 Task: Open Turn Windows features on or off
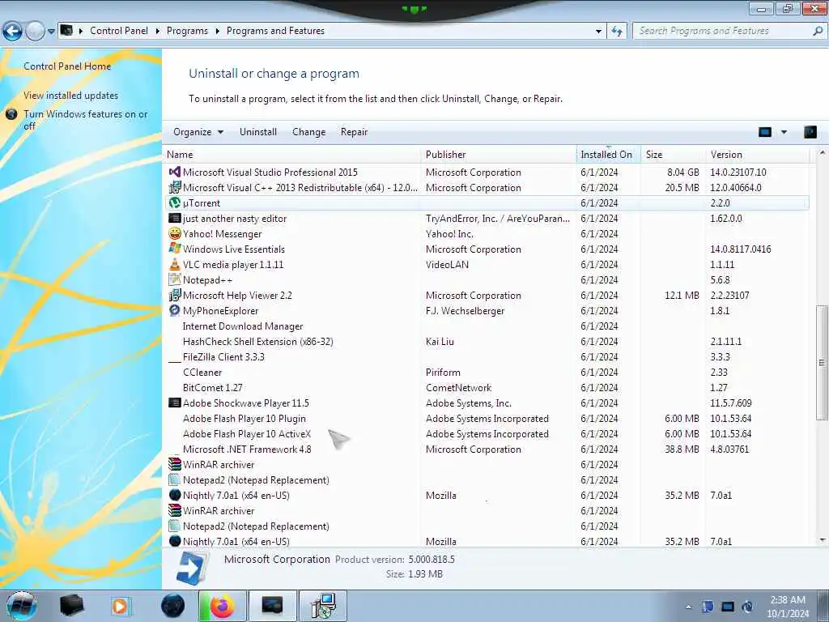[86, 120]
